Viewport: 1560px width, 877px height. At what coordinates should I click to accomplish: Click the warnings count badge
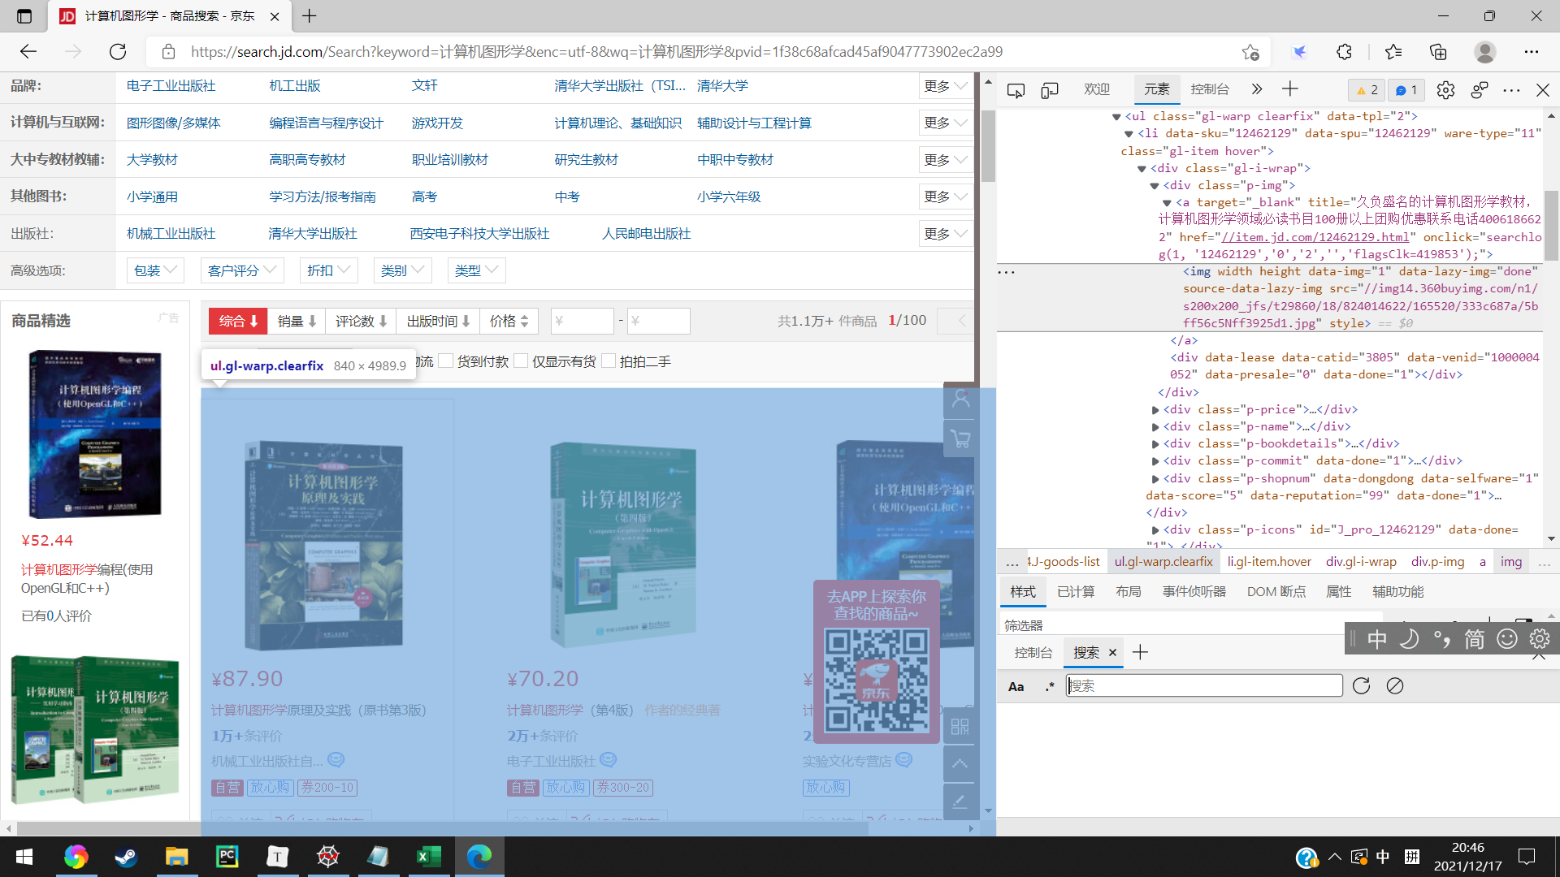coord(1367,90)
